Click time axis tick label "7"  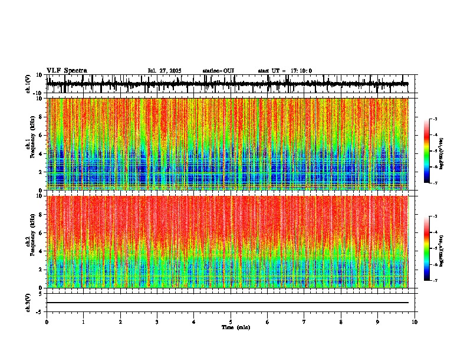[x=304, y=322]
